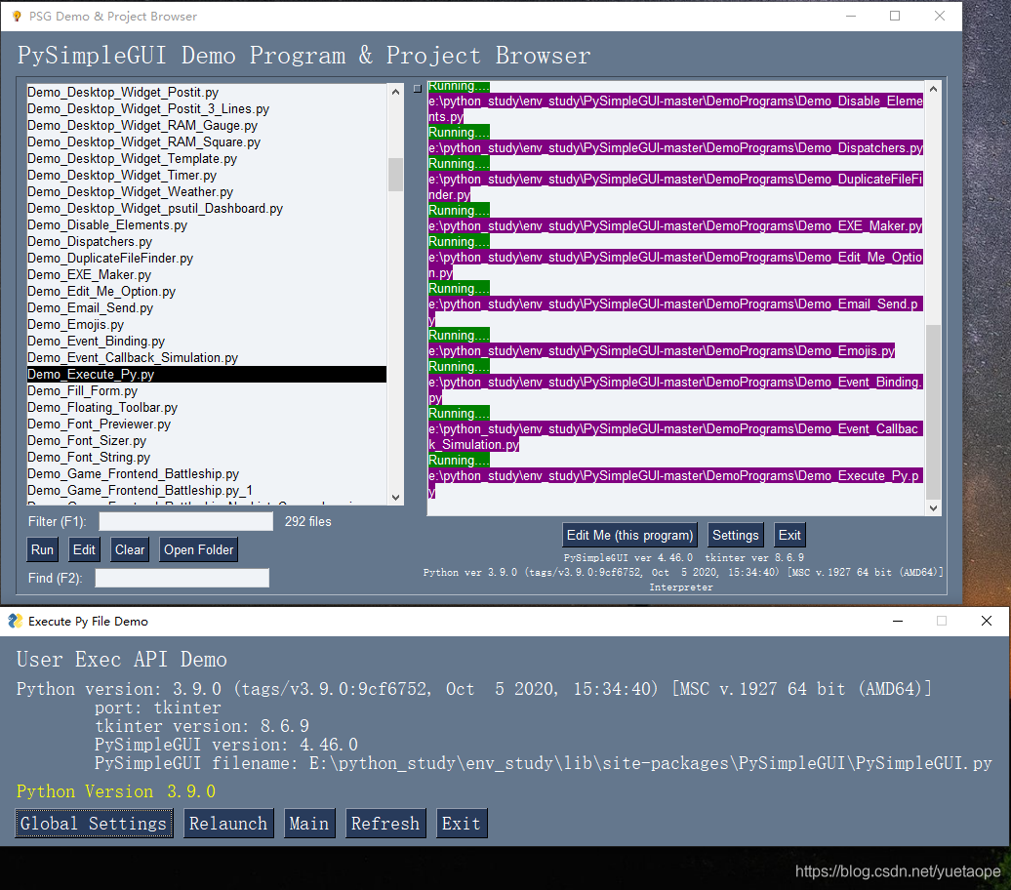Viewport: 1011px width, 890px height.
Task: Click the file list scroll up arrow
Action: click(x=396, y=93)
